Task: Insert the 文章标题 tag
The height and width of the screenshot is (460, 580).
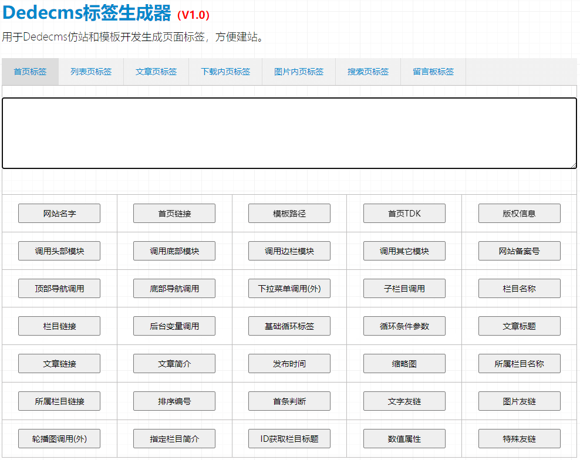Action: (x=520, y=326)
